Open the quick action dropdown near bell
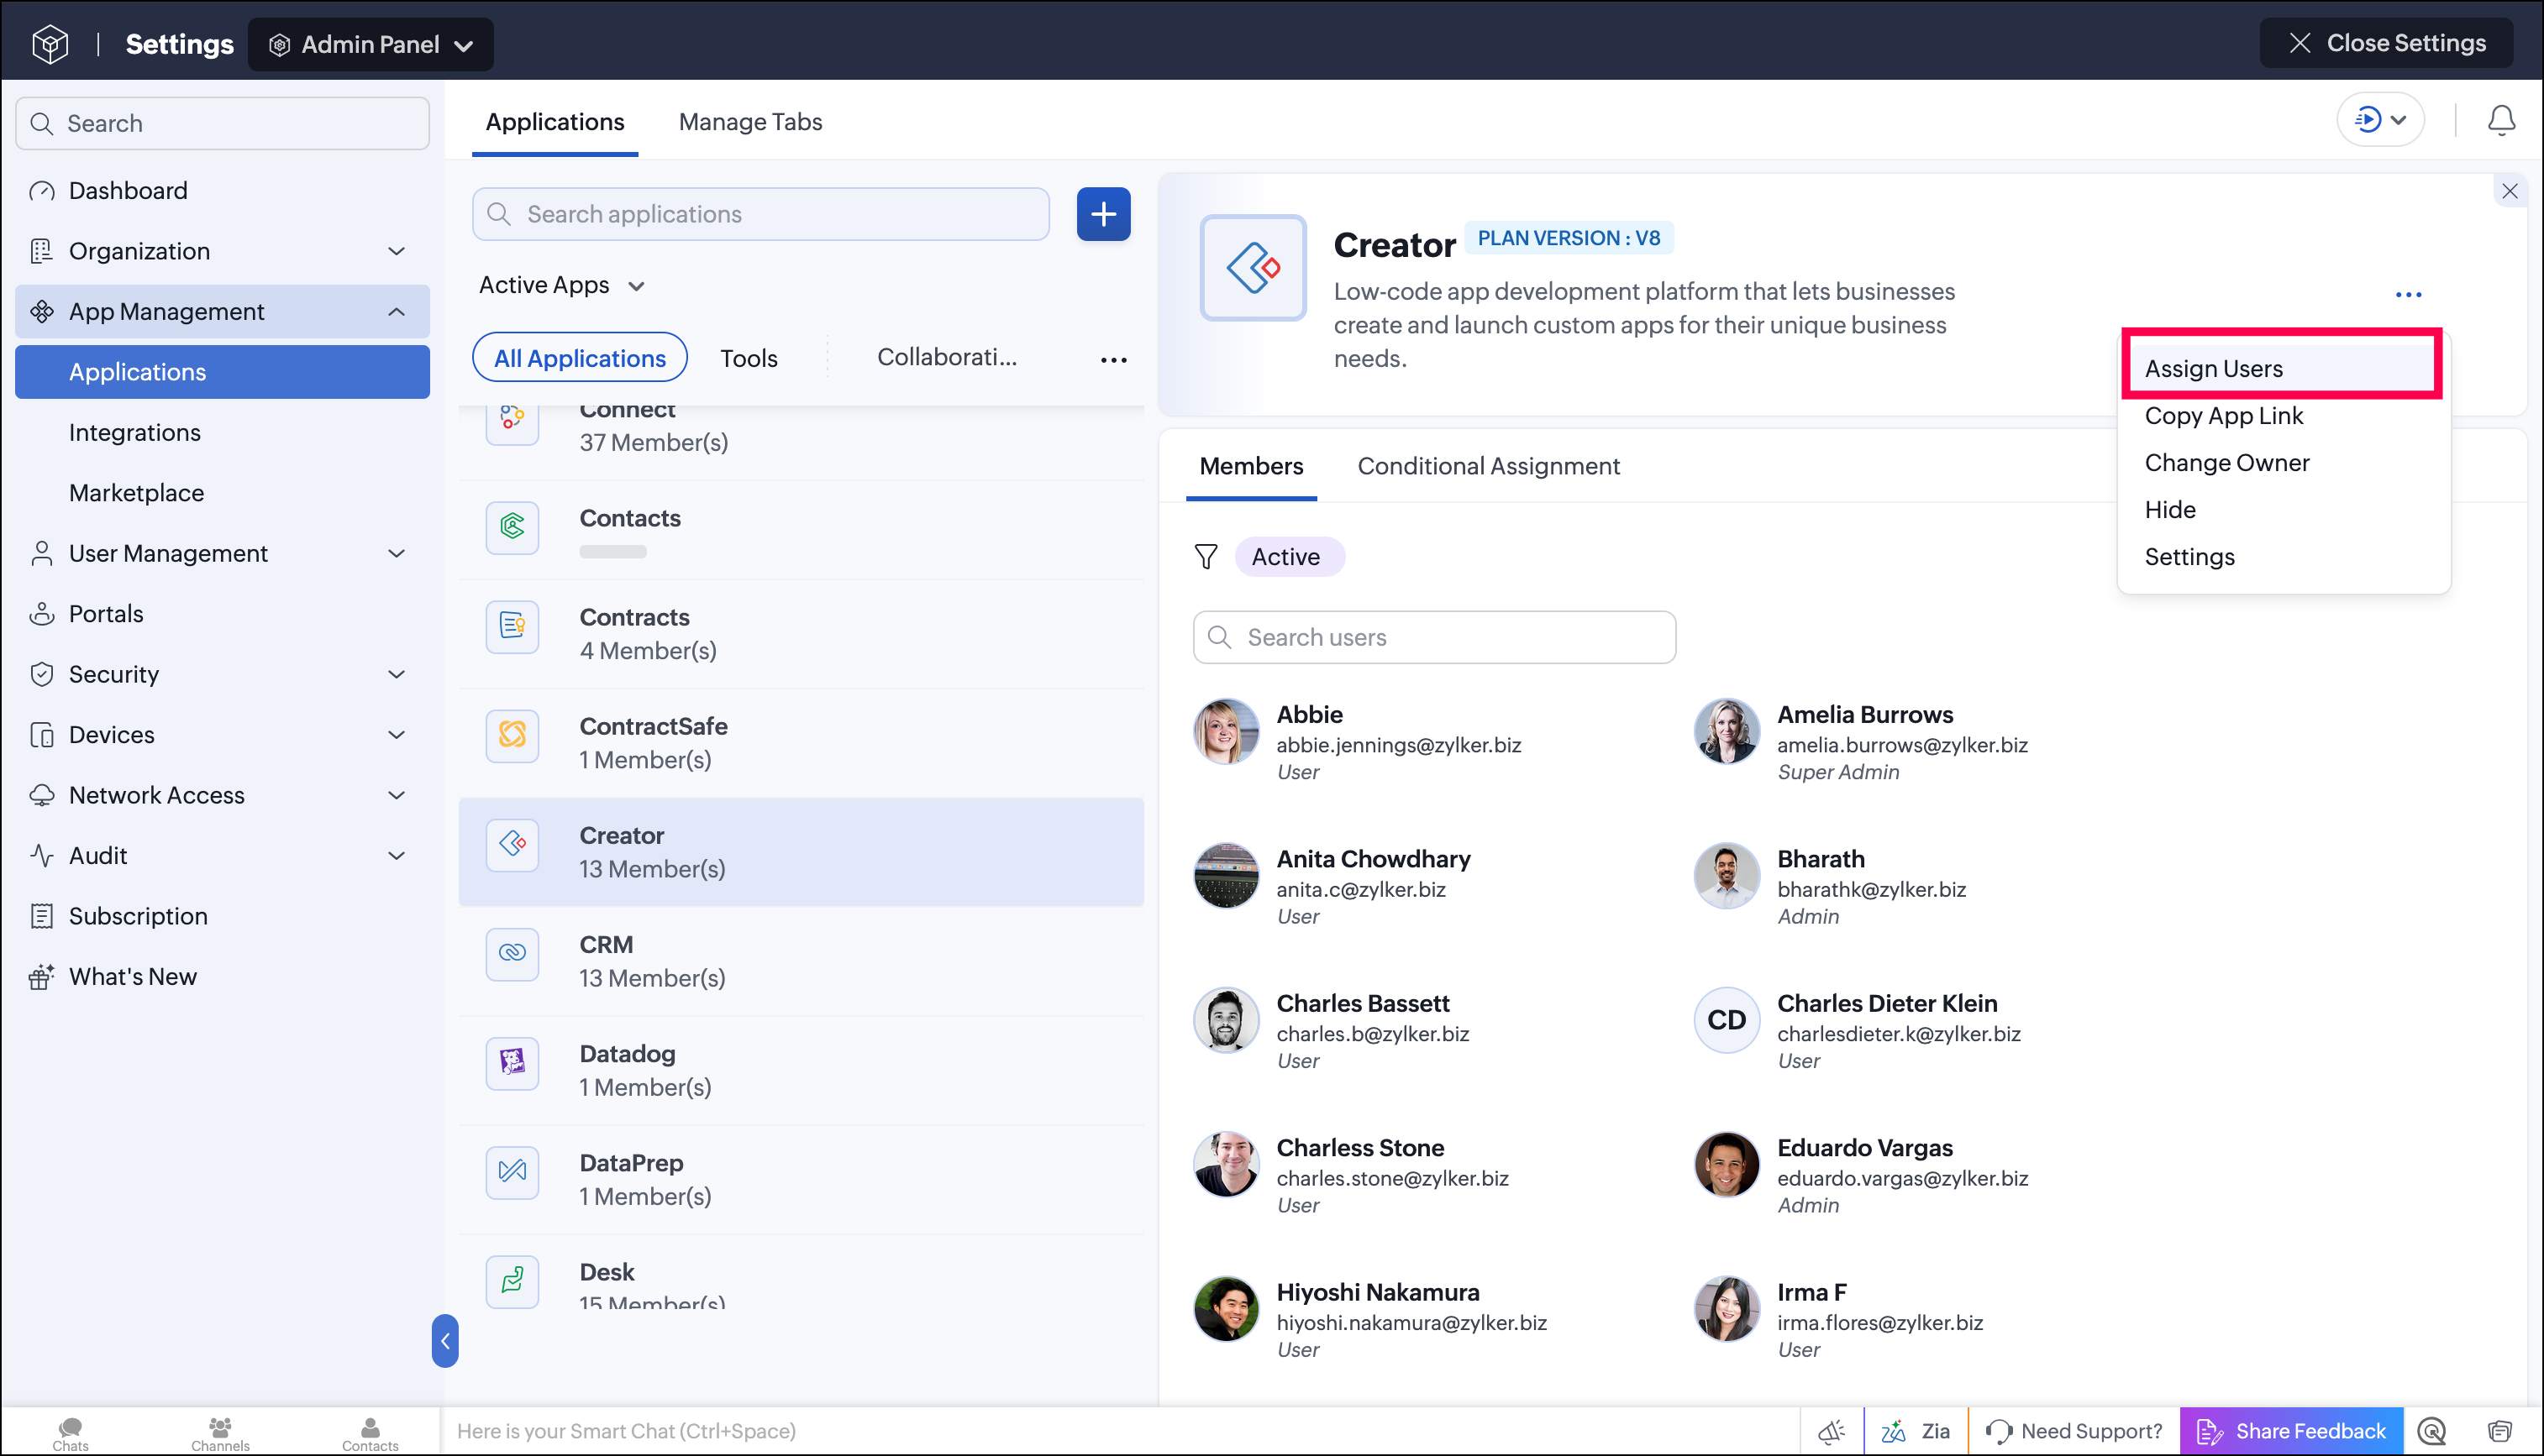The height and width of the screenshot is (1456, 2544). [x=2380, y=120]
